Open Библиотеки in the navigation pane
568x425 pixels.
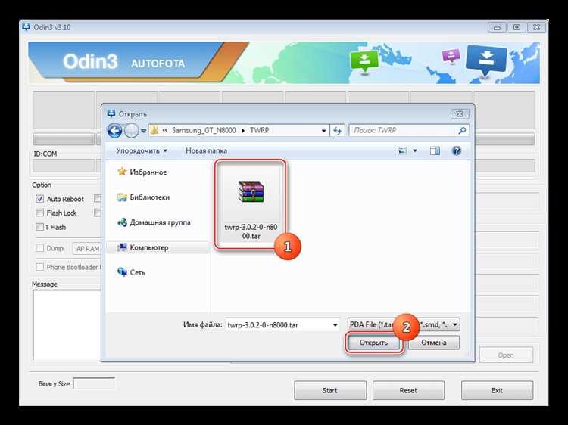(148, 197)
